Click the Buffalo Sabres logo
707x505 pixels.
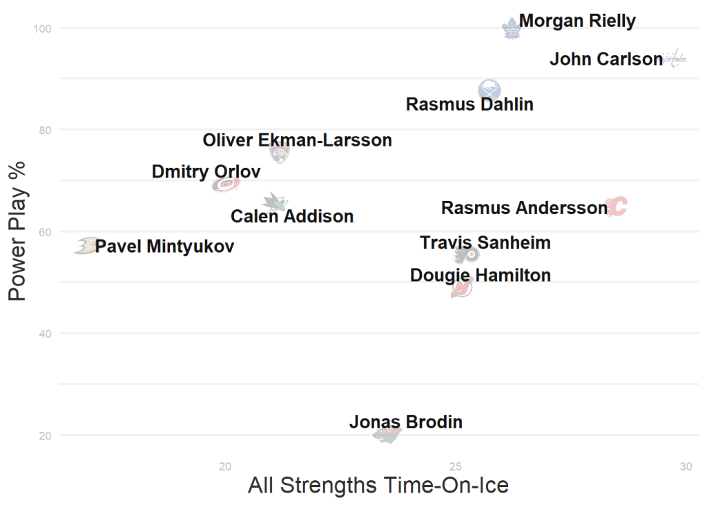click(x=489, y=90)
